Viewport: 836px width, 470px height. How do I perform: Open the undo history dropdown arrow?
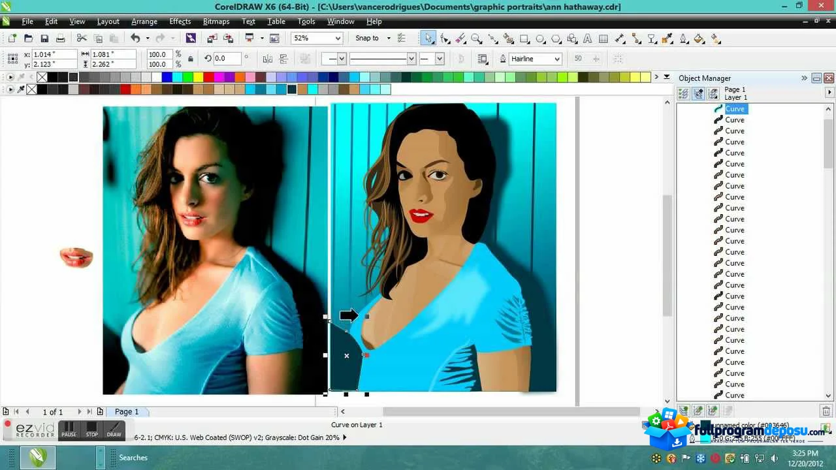[147, 39]
